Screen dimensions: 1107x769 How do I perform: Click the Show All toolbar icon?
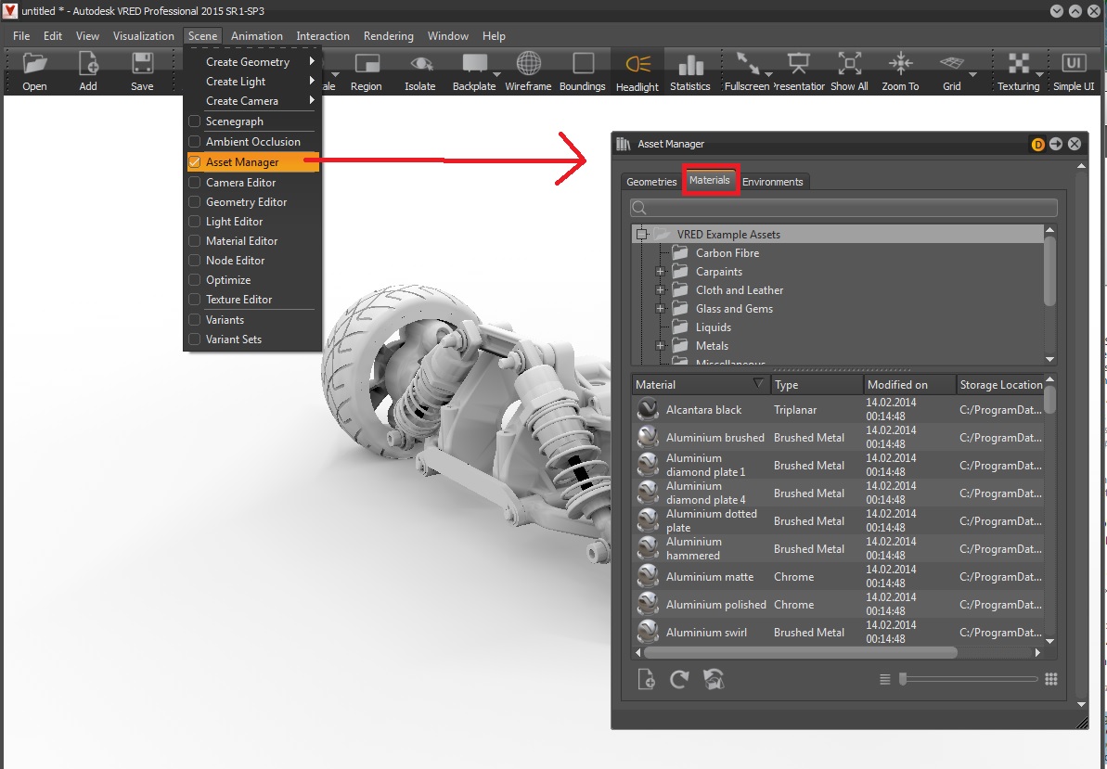pos(849,70)
